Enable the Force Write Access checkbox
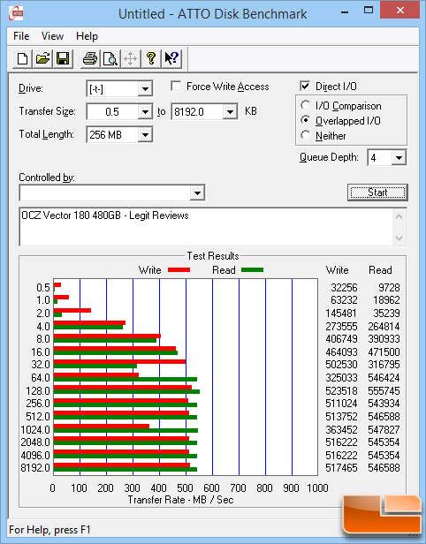Screen dimensions: 426x544 click(x=176, y=86)
